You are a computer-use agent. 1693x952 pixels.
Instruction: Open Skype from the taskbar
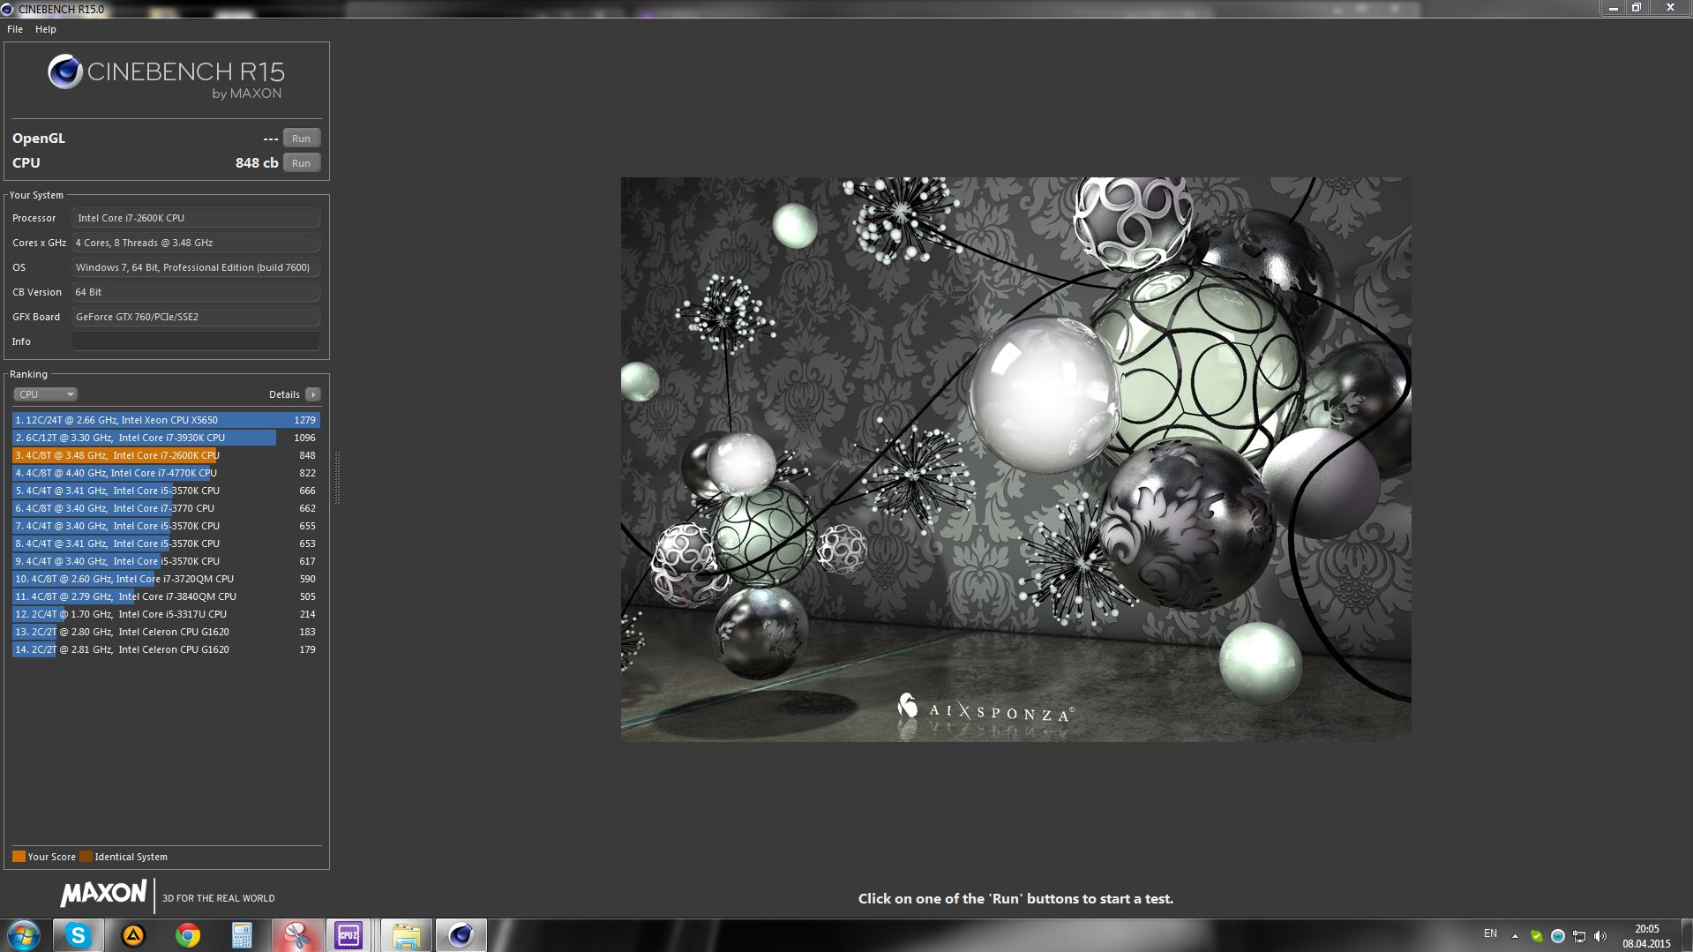tap(78, 935)
